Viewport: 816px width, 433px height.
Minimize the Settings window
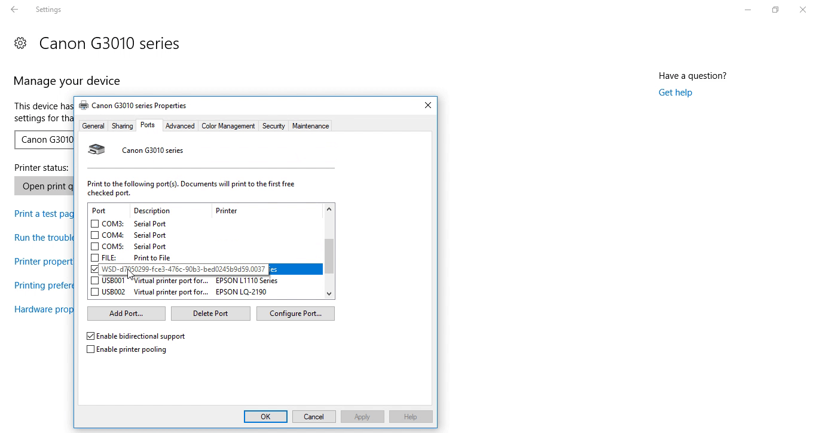pos(748,10)
